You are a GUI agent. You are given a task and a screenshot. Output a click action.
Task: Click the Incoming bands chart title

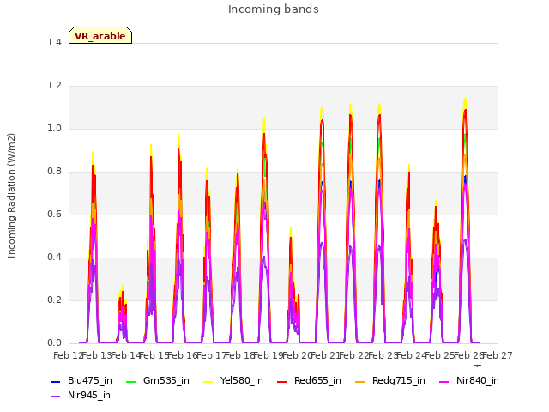point(274,9)
